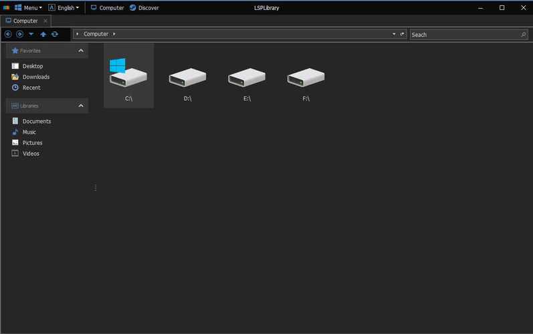Expand the address bar path dropdown
This screenshot has height=334, width=533.
point(394,34)
